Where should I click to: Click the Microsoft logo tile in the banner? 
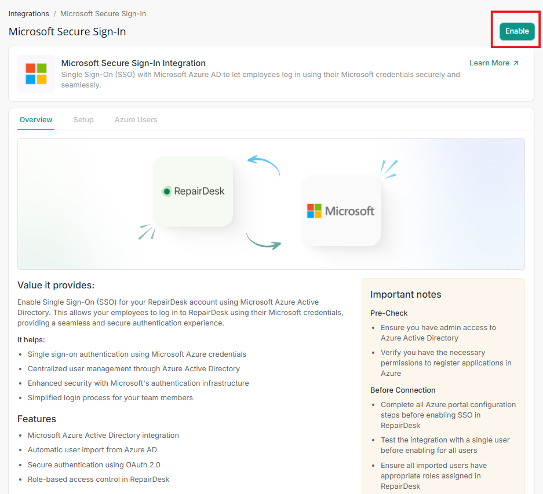[x=341, y=211]
